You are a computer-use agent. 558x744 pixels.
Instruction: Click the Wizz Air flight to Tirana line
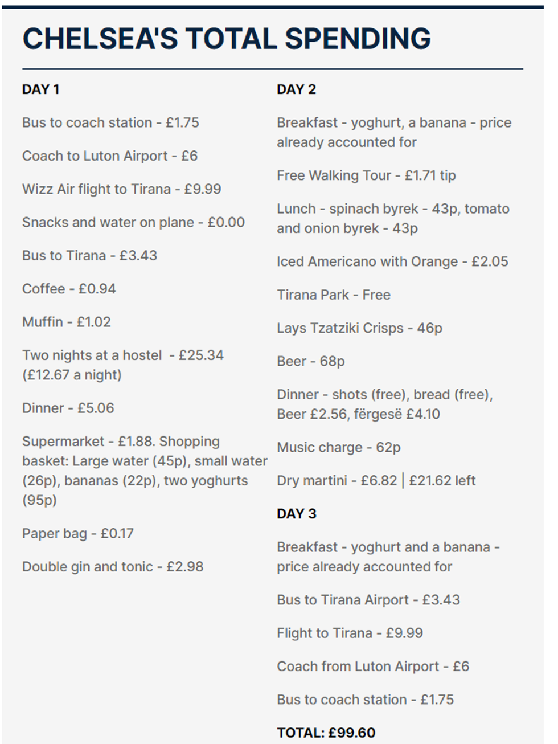click(121, 189)
